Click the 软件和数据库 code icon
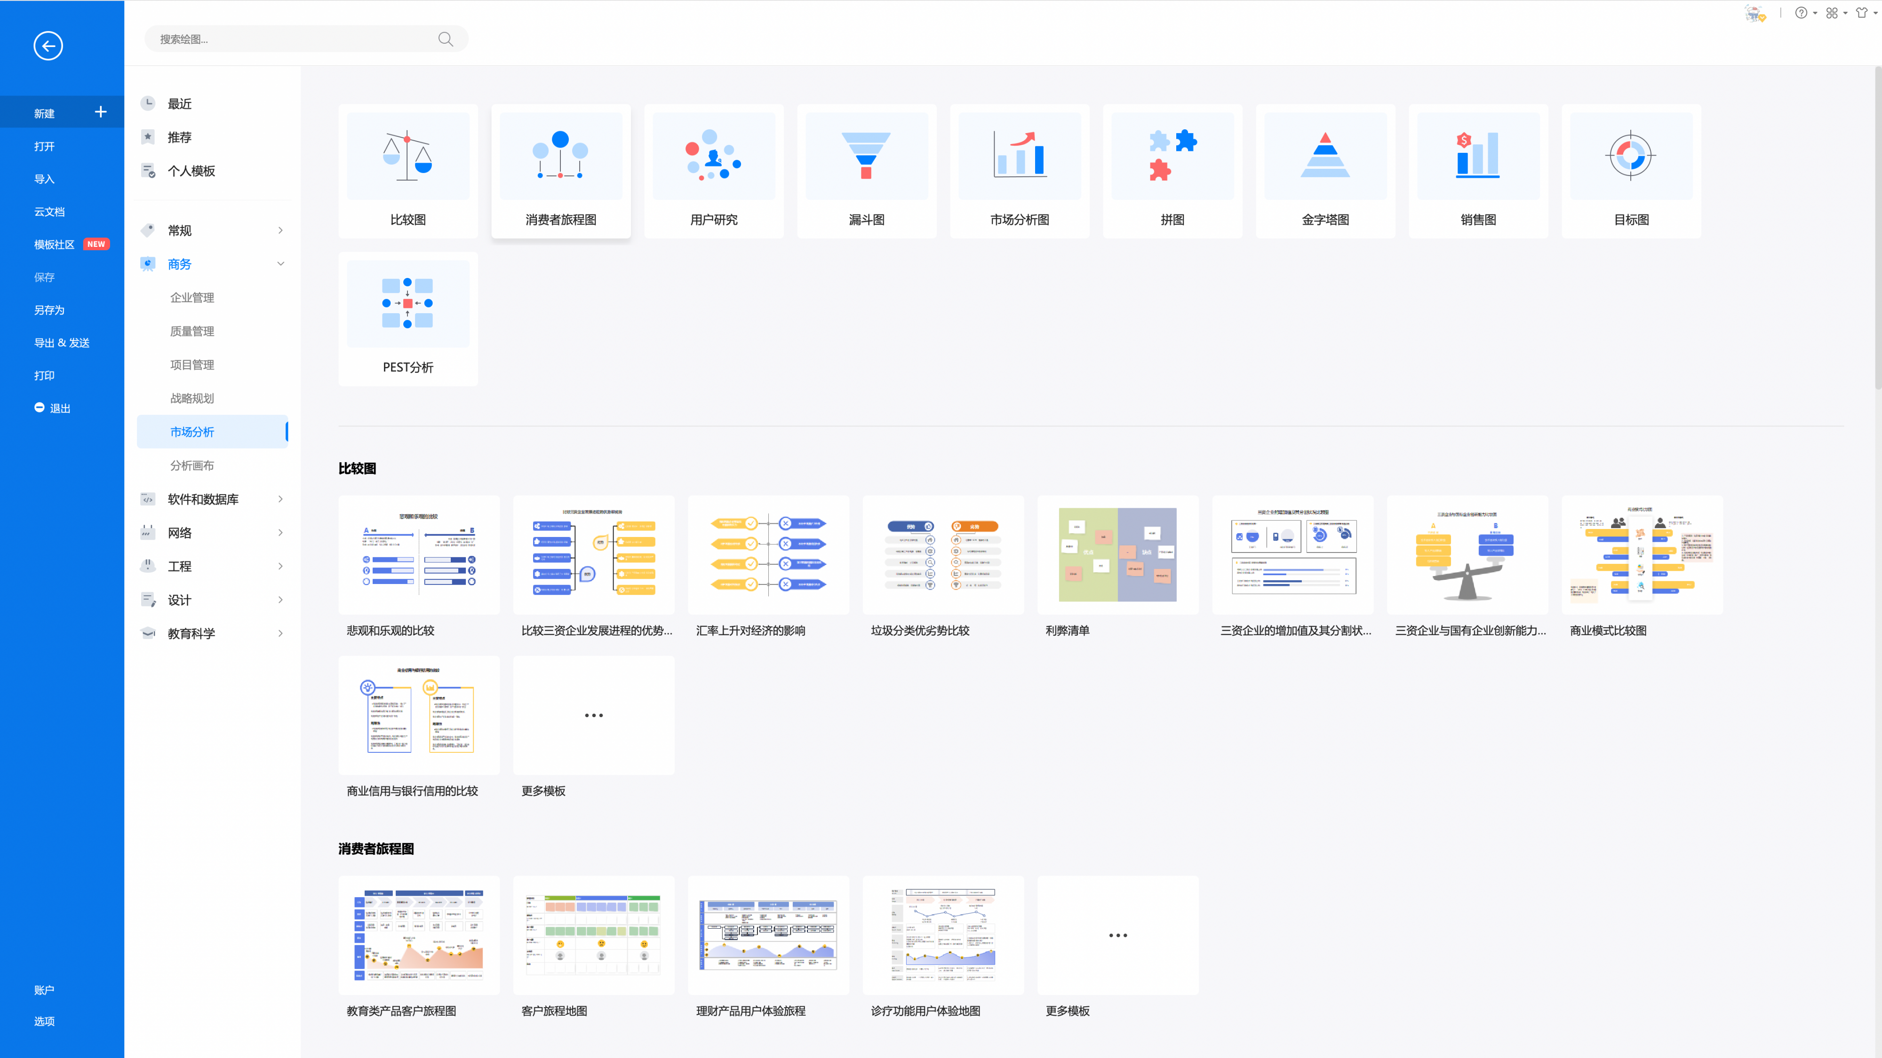Screen dimensions: 1882x1058 [148, 499]
